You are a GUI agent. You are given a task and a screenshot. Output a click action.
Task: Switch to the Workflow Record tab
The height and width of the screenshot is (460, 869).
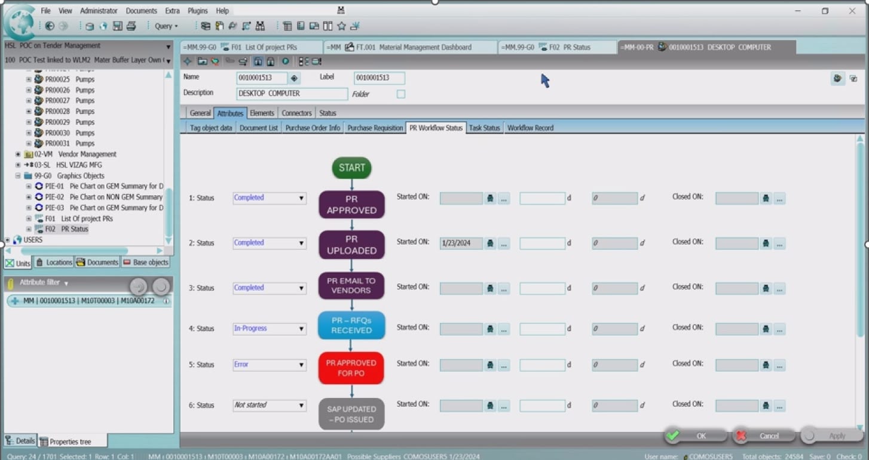point(530,128)
